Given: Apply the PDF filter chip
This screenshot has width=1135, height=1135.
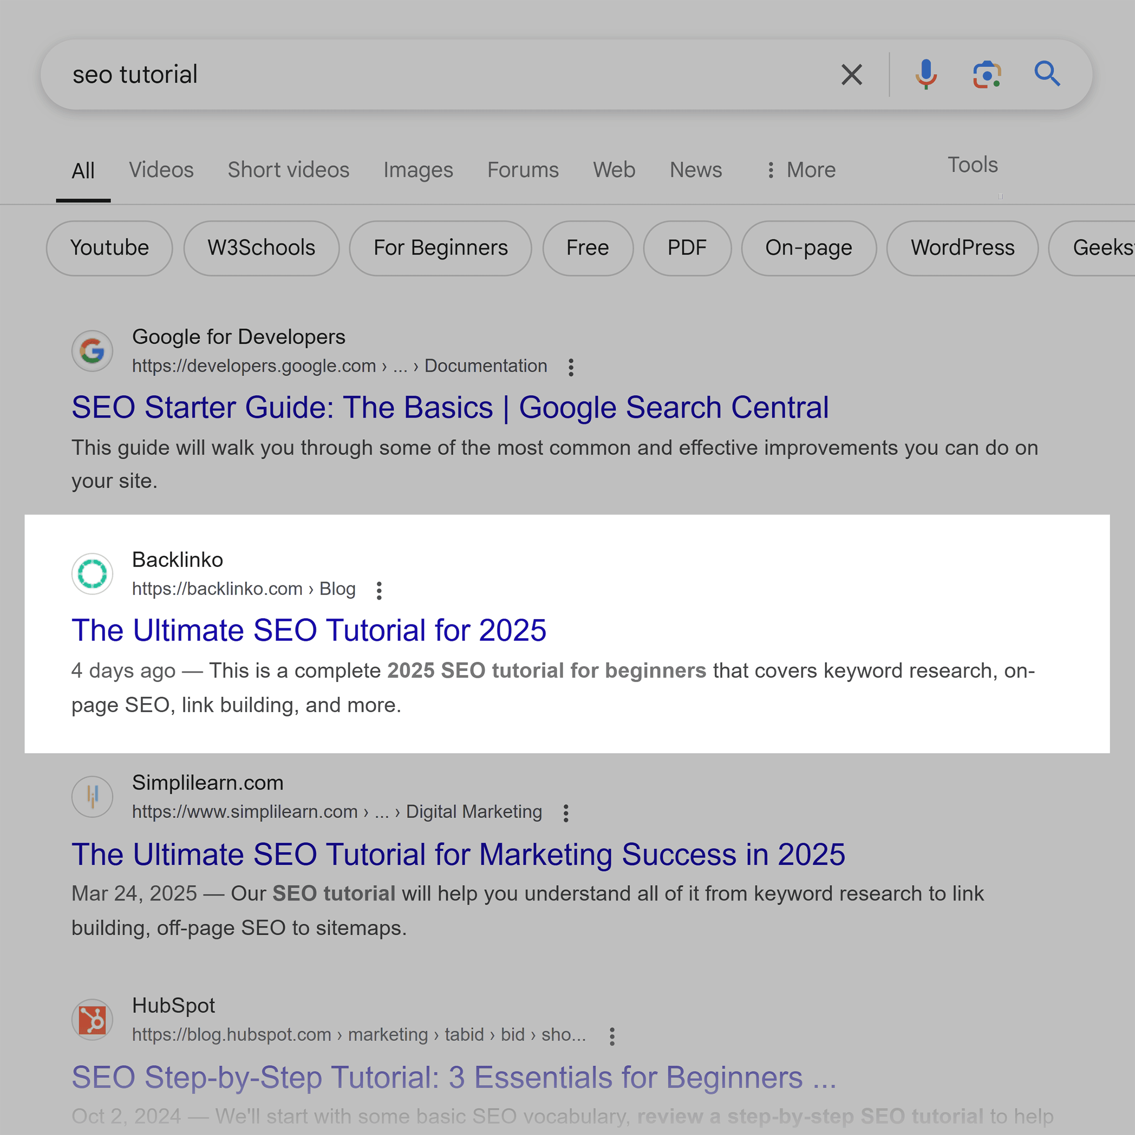Looking at the screenshot, I should pyautogui.click(x=687, y=248).
